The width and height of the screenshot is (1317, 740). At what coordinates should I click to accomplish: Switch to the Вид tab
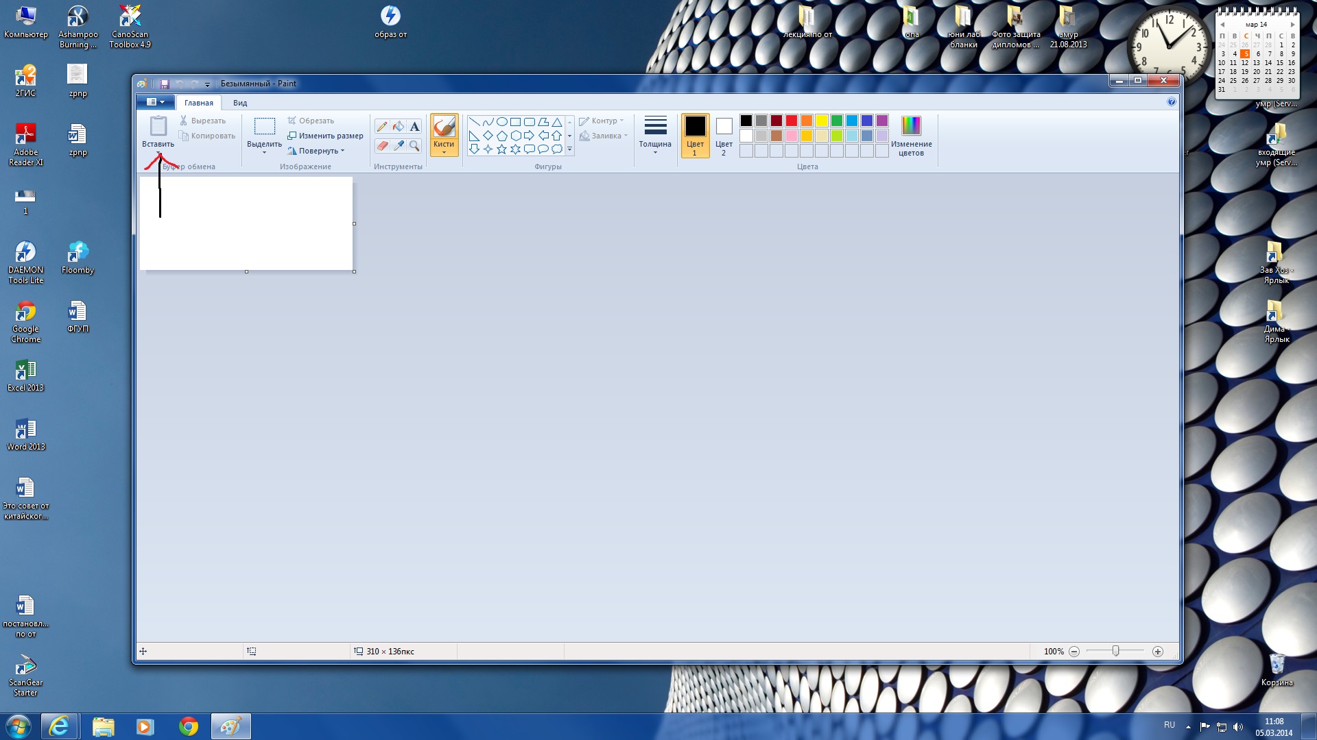pyautogui.click(x=239, y=103)
